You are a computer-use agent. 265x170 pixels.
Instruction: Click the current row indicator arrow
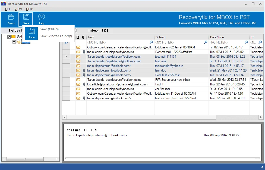(x=66, y=57)
